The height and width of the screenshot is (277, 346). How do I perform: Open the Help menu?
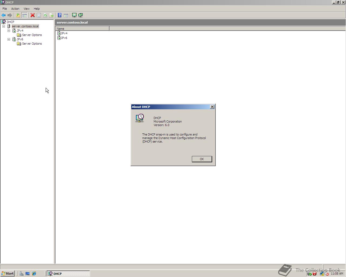pyautogui.click(x=36, y=9)
